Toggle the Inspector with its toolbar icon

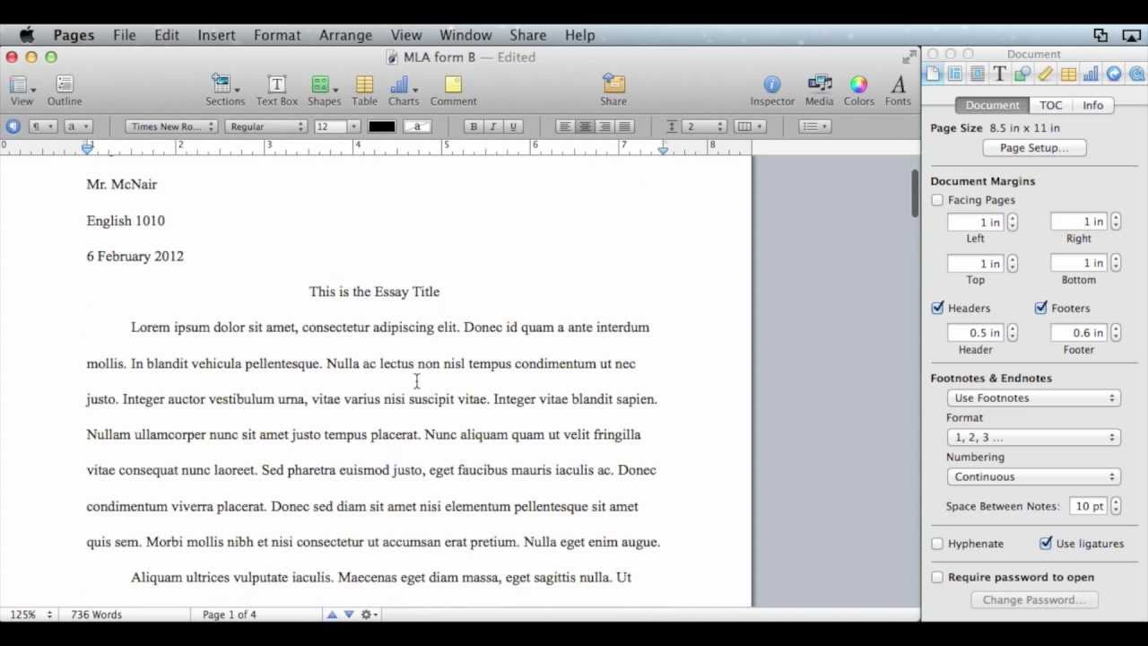tap(772, 85)
